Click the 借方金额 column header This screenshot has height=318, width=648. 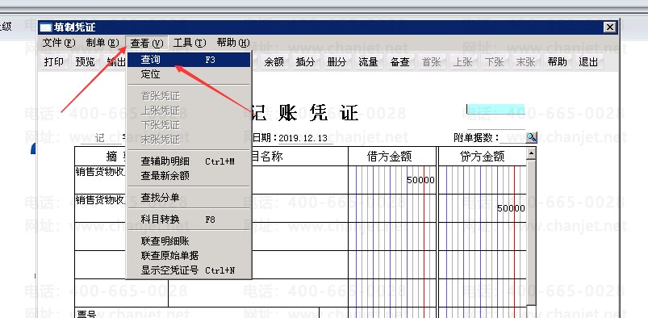392,157
